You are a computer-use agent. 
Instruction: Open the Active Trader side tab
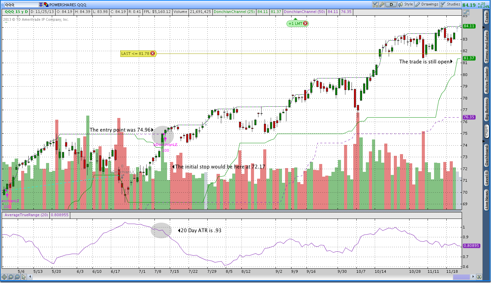coord(487,80)
